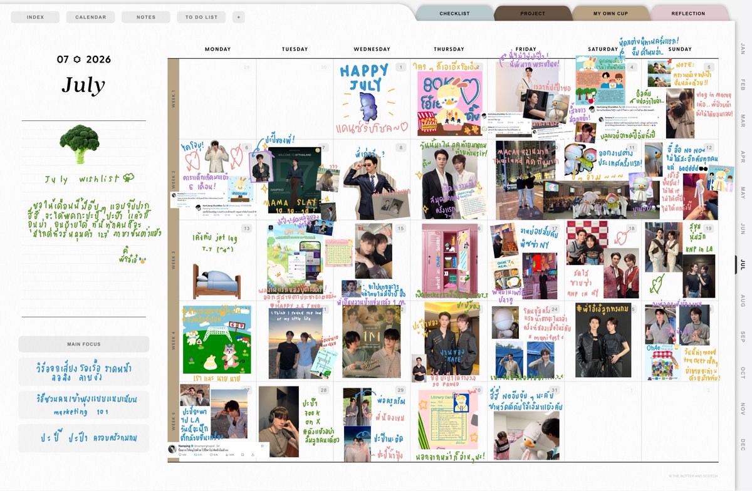
Task: Click the gear symbol between 07 and 2026
Action: click(x=77, y=59)
